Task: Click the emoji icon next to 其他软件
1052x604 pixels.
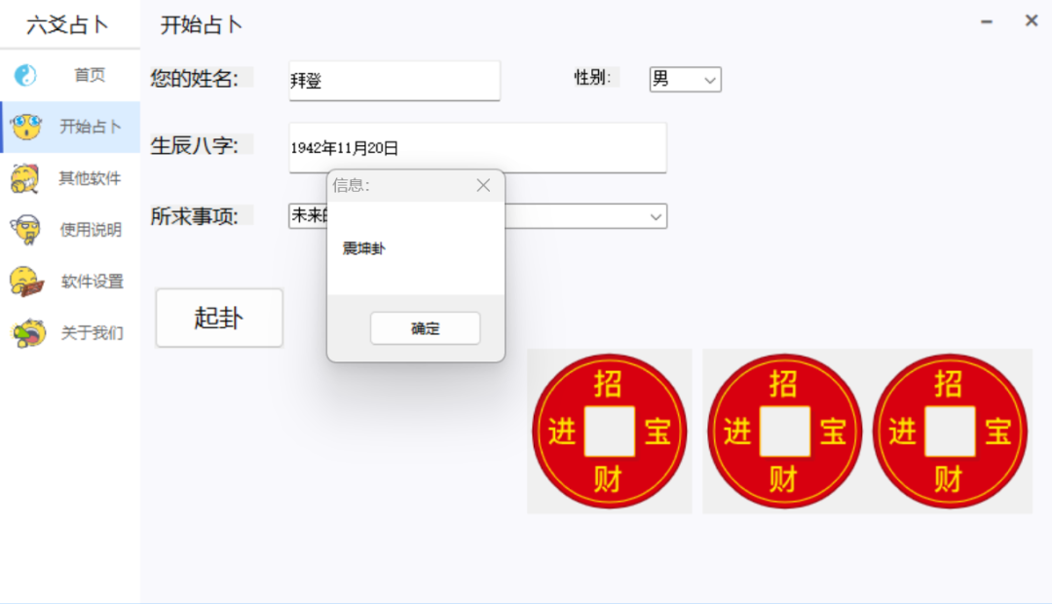Action: (25, 178)
